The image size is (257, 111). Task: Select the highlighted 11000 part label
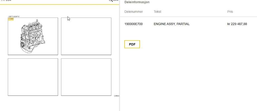[x=11, y=19]
